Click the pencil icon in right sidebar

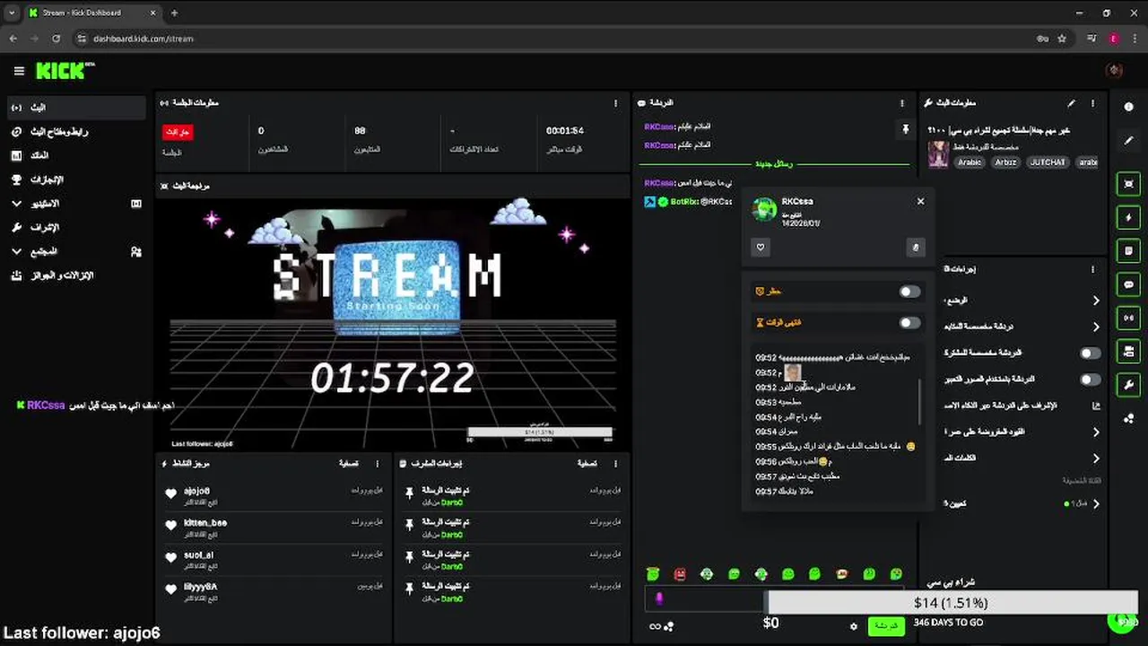click(x=1128, y=141)
